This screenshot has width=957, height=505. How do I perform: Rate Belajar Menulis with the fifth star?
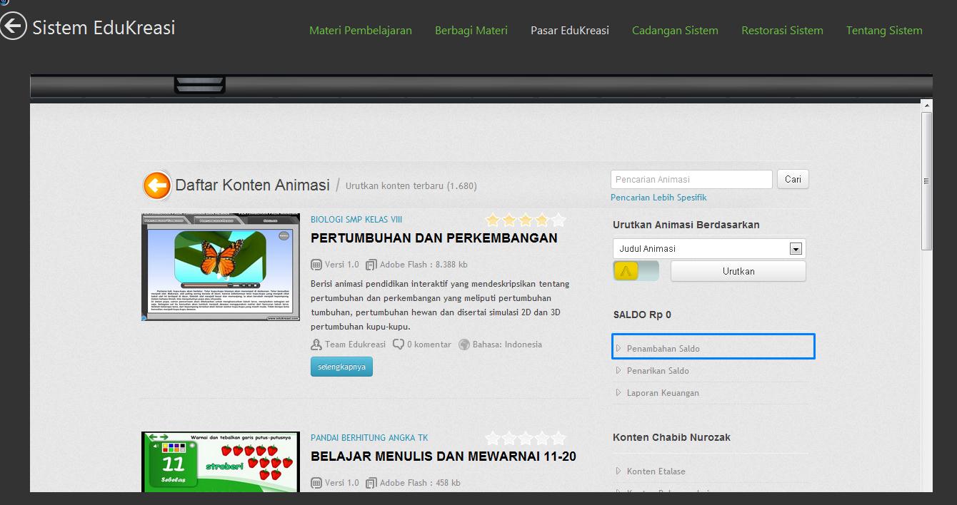(558, 438)
